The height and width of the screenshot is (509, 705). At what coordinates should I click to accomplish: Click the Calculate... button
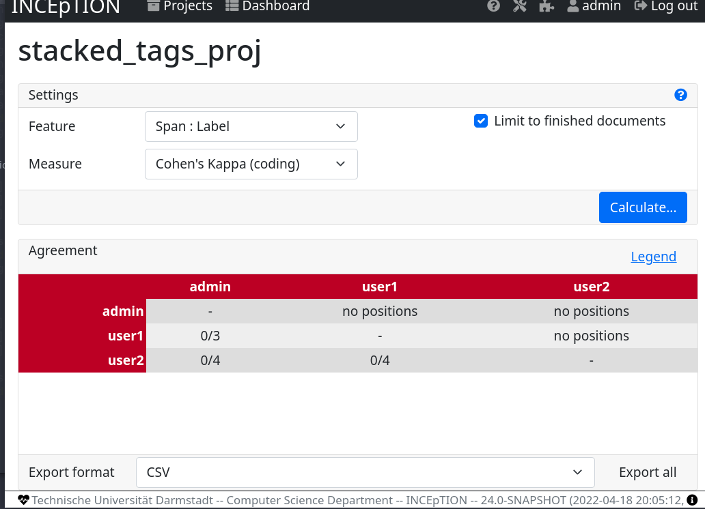click(643, 207)
